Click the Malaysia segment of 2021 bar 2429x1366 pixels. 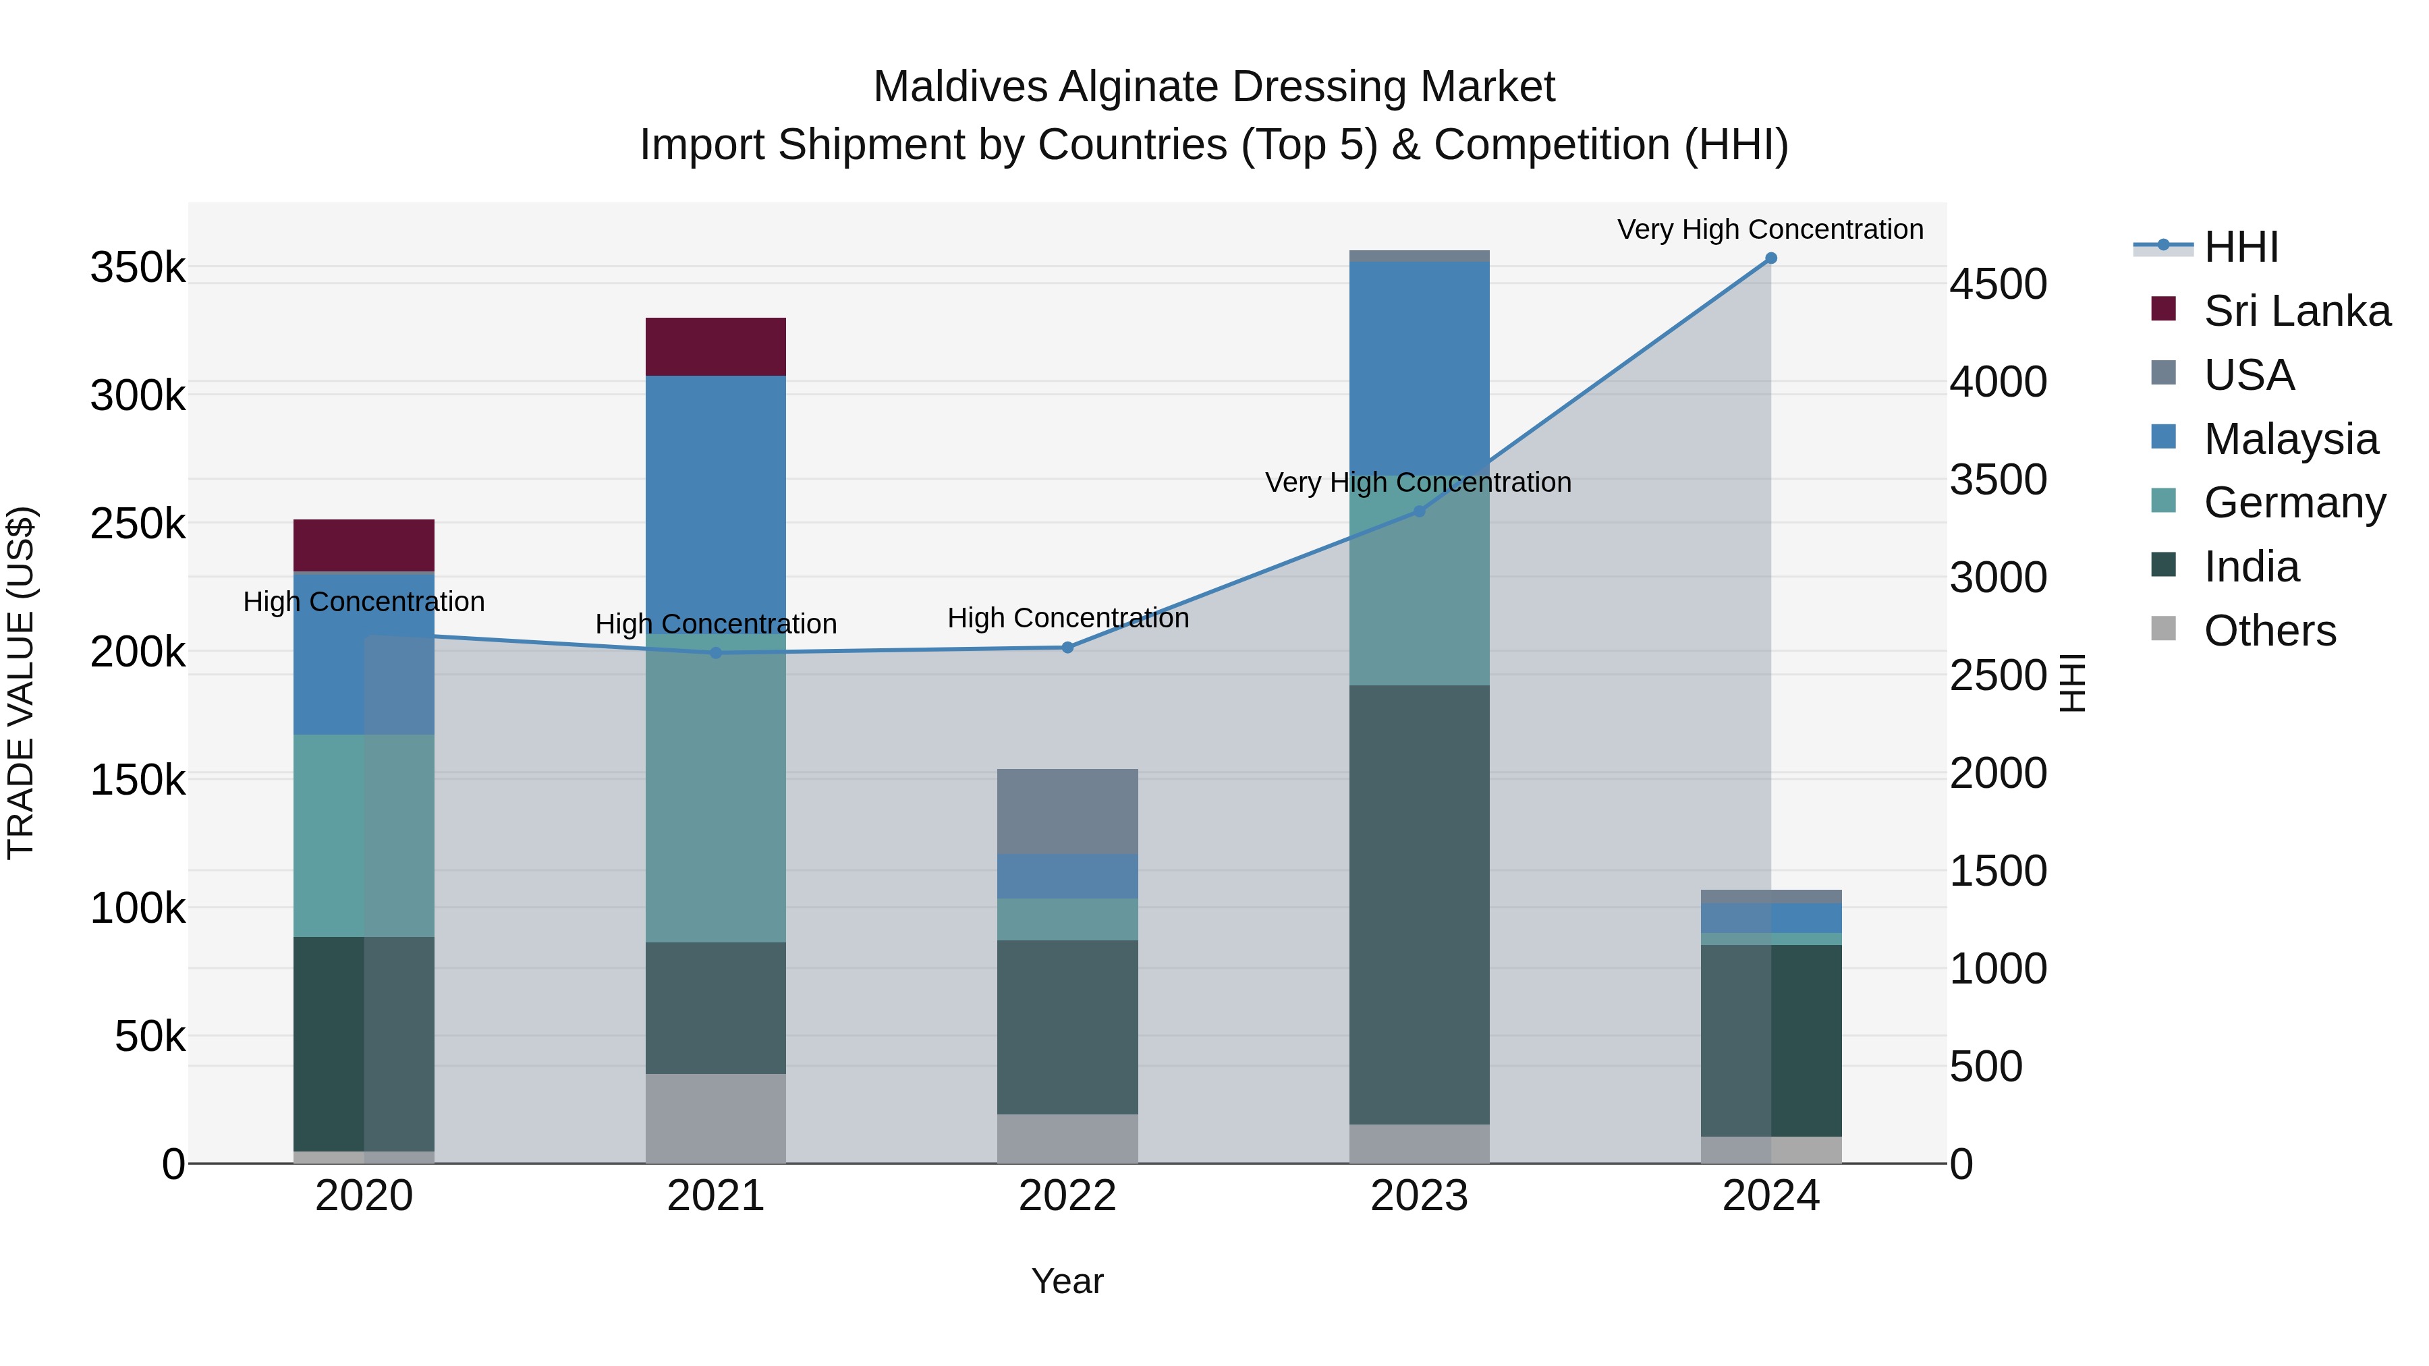click(716, 505)
